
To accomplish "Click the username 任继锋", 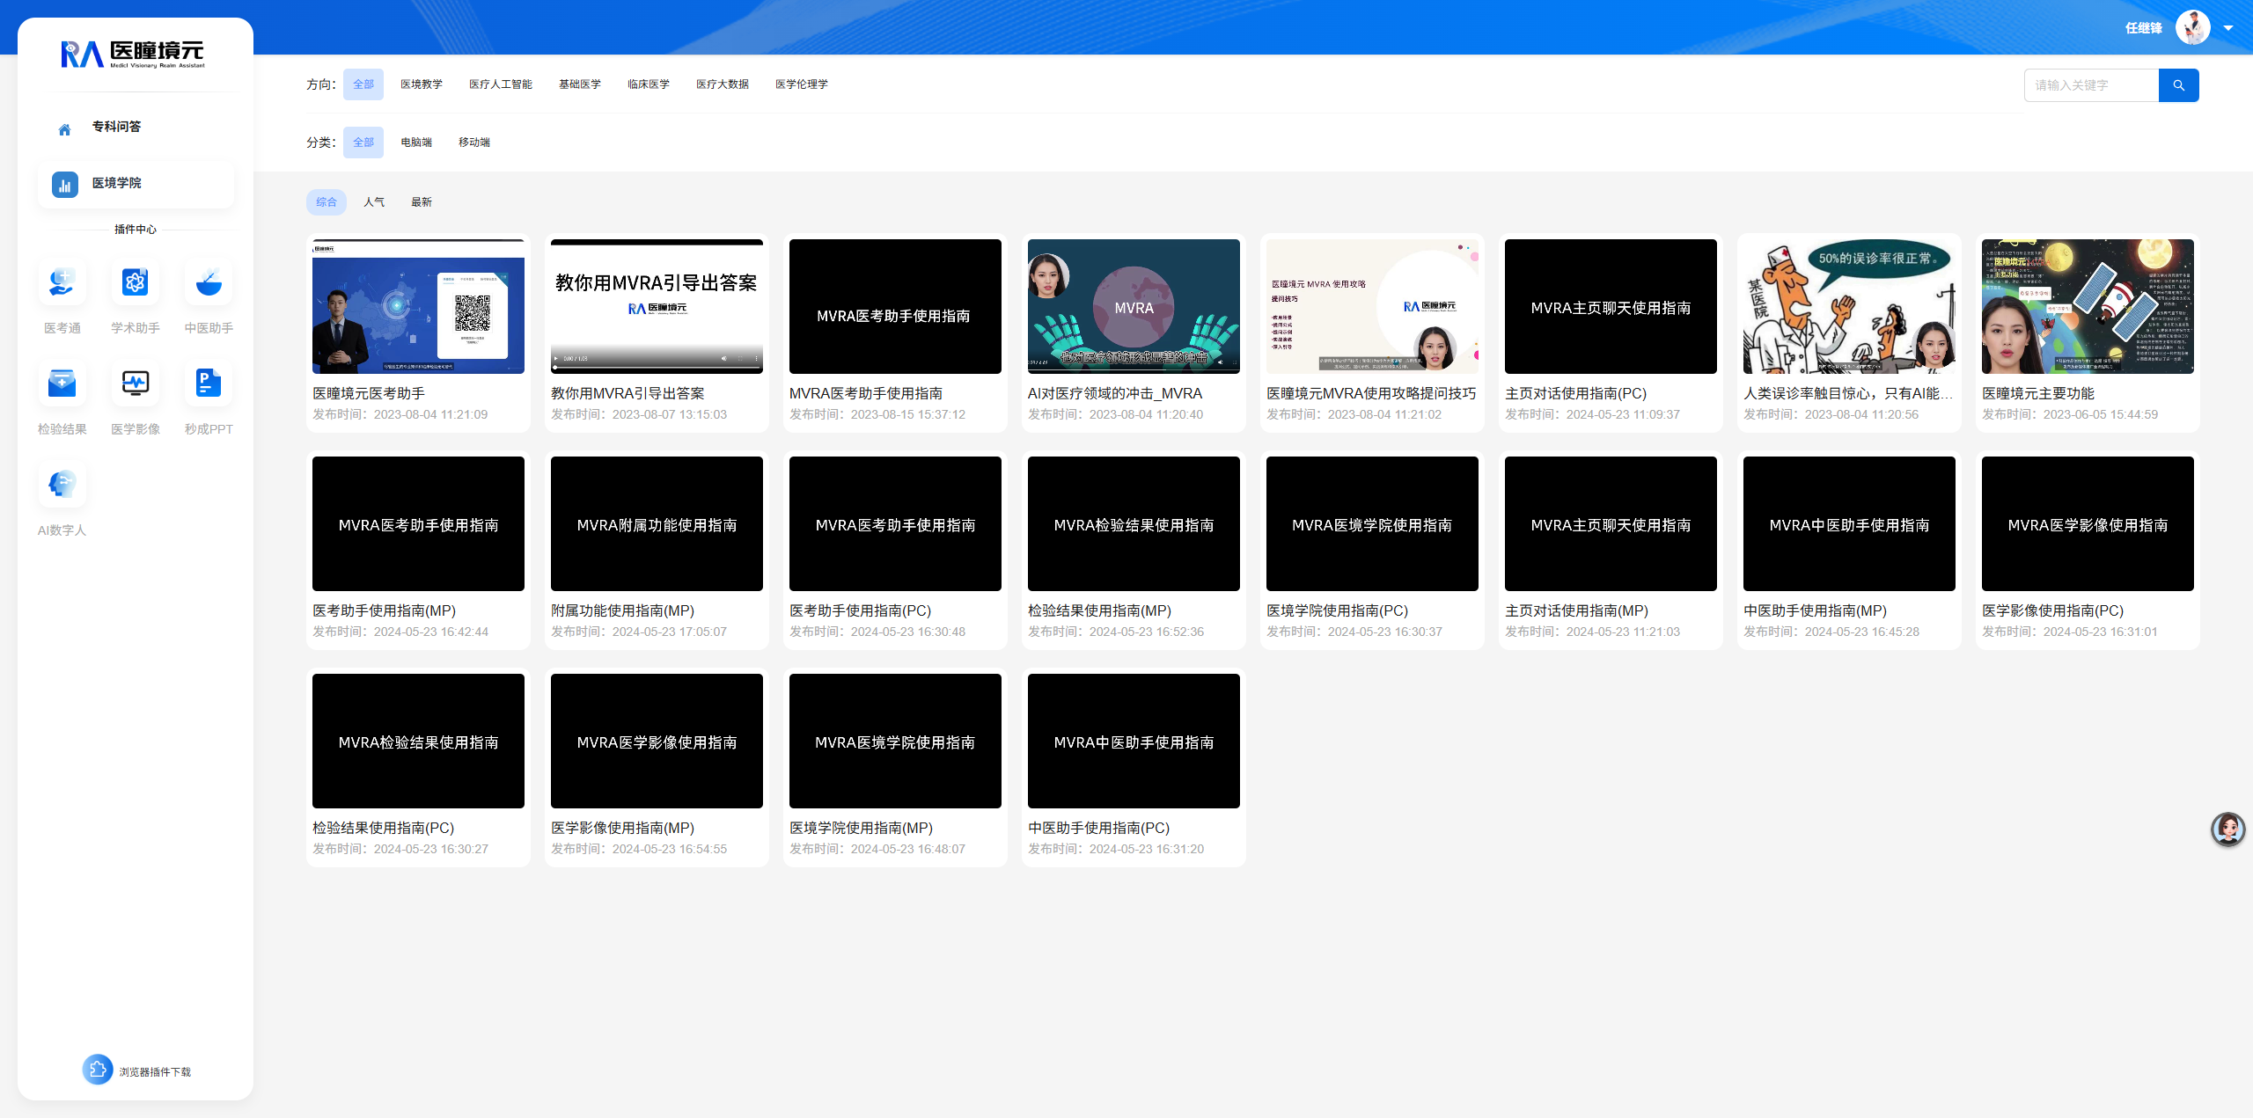I will tap(2144, 28).
